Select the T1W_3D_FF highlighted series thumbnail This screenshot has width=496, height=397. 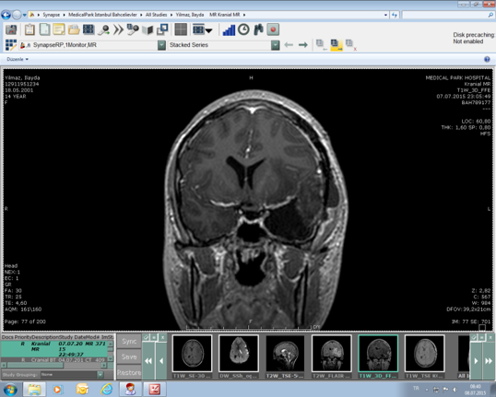click(x=378, y=353)
